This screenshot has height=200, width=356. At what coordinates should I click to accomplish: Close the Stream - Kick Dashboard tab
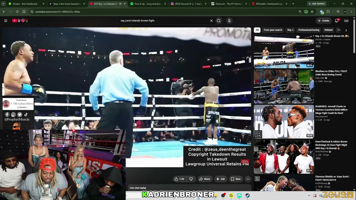(44, 4)
